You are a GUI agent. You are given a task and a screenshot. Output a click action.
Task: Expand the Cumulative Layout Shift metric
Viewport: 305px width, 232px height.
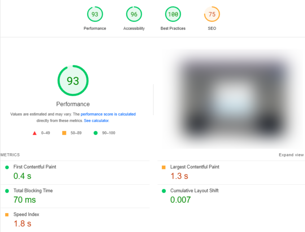click(x=194, y=191)
